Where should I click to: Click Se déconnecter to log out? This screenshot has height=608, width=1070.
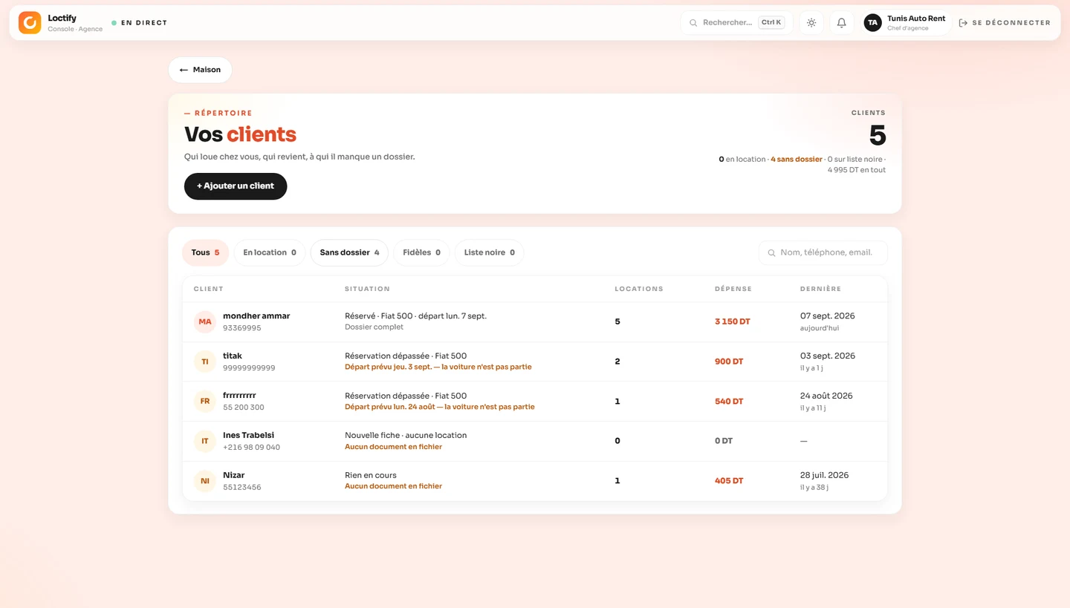click(x=1005, y=23)
